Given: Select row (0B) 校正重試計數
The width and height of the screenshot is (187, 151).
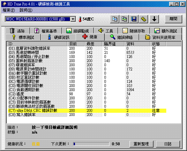Looking at the screenshot, I should [87, 77].
